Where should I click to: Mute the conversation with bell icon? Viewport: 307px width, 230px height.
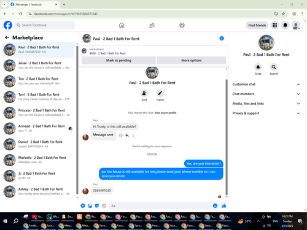pyautogui.click(x=258, y=67)
